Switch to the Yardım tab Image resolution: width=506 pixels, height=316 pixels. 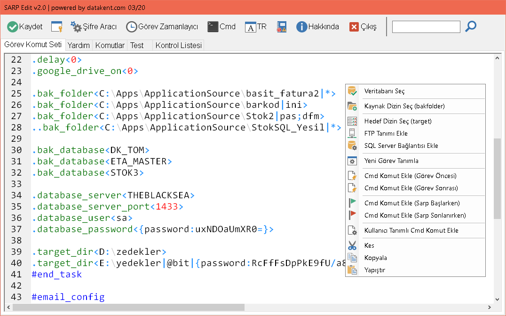[x=79, y=45]
